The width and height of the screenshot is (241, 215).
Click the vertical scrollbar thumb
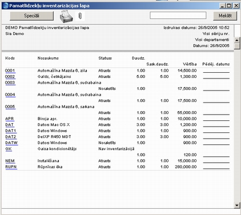coord(237,46)
